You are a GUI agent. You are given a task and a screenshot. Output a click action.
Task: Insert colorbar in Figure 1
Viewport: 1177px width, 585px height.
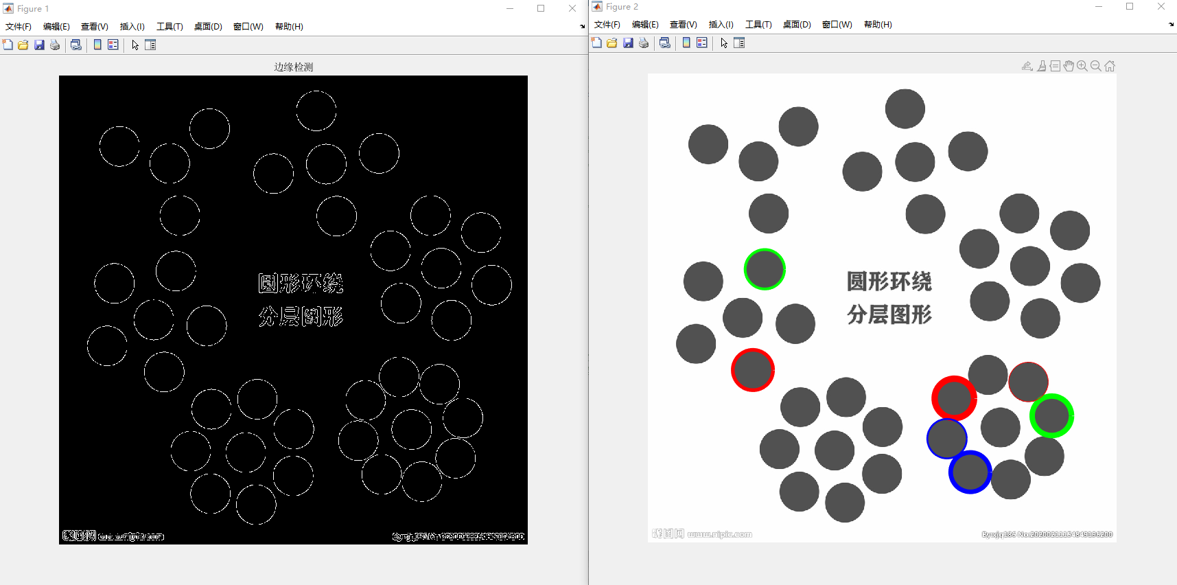pos(97,45)
